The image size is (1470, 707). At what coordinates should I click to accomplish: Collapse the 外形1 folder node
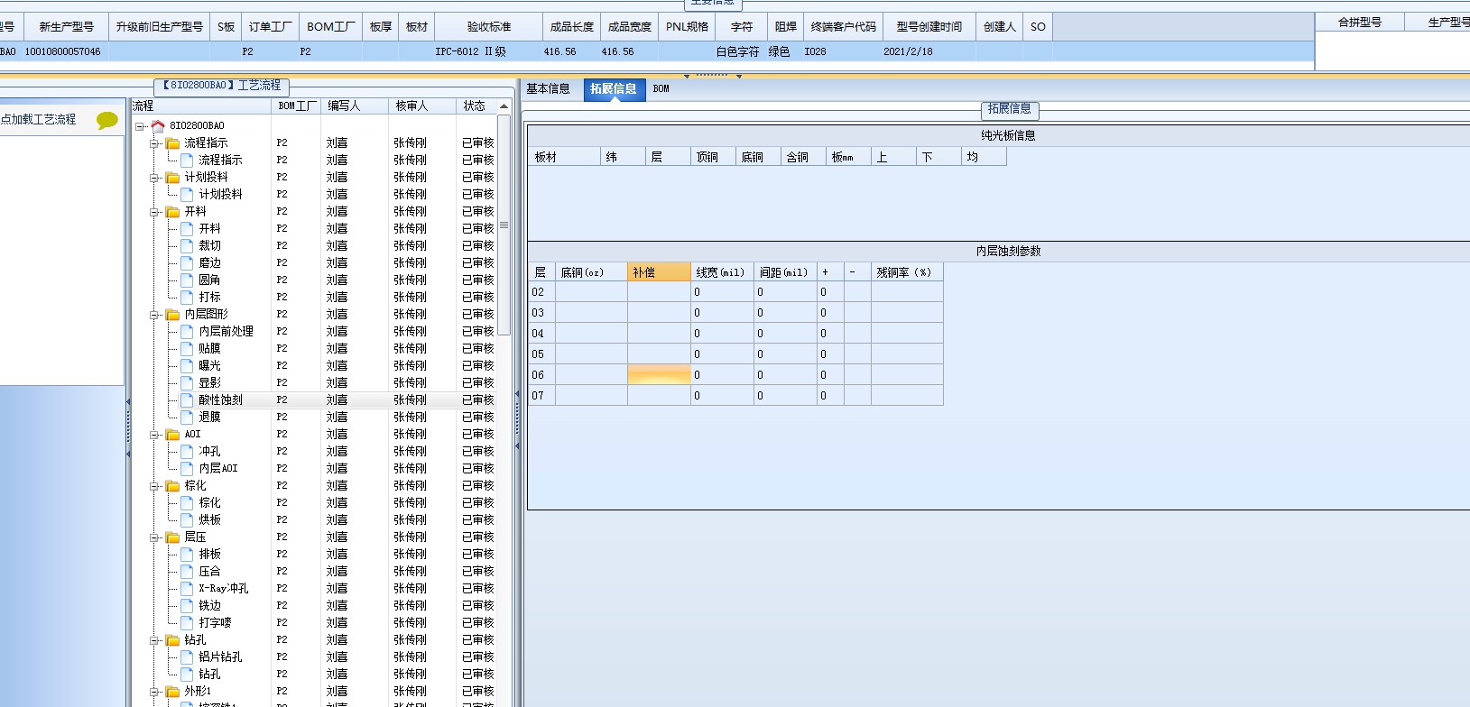(154, 692)
